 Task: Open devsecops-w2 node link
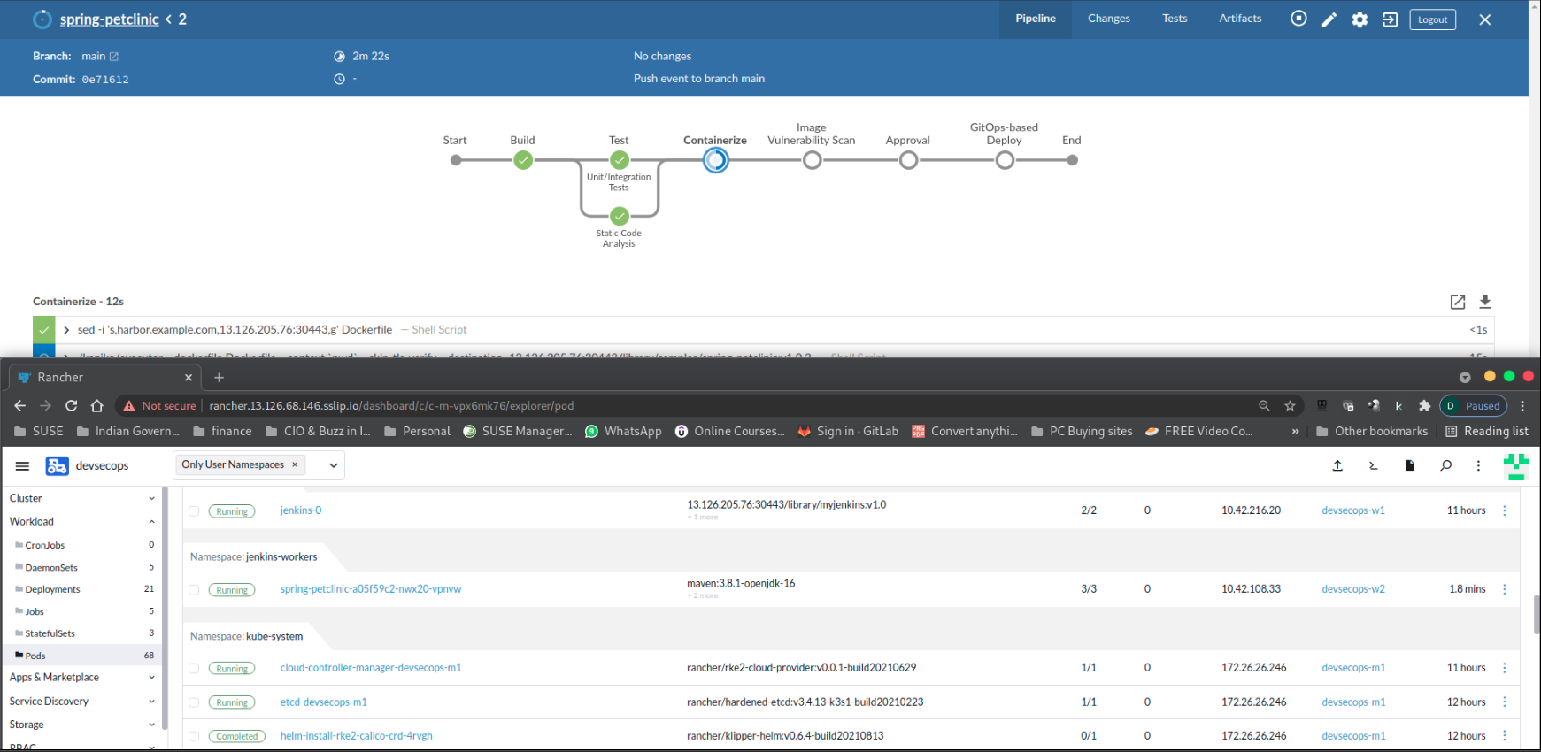[1353, 589]
